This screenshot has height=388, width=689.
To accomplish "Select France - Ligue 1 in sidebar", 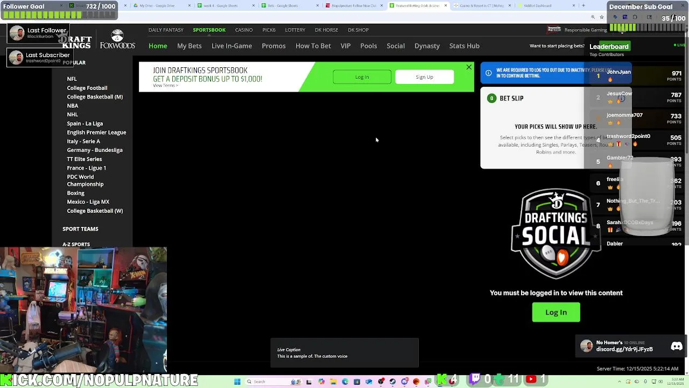I will click(x=87, y=168).
